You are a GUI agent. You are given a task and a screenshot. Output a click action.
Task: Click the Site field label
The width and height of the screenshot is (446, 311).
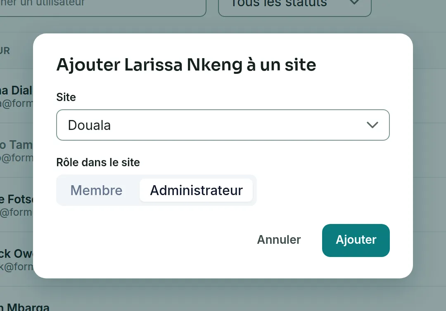[x=66, y=97]
